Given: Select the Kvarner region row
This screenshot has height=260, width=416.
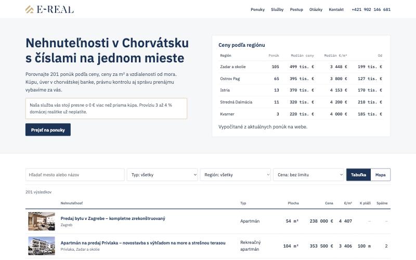Looking at the screenshot, I should [301, 114].
